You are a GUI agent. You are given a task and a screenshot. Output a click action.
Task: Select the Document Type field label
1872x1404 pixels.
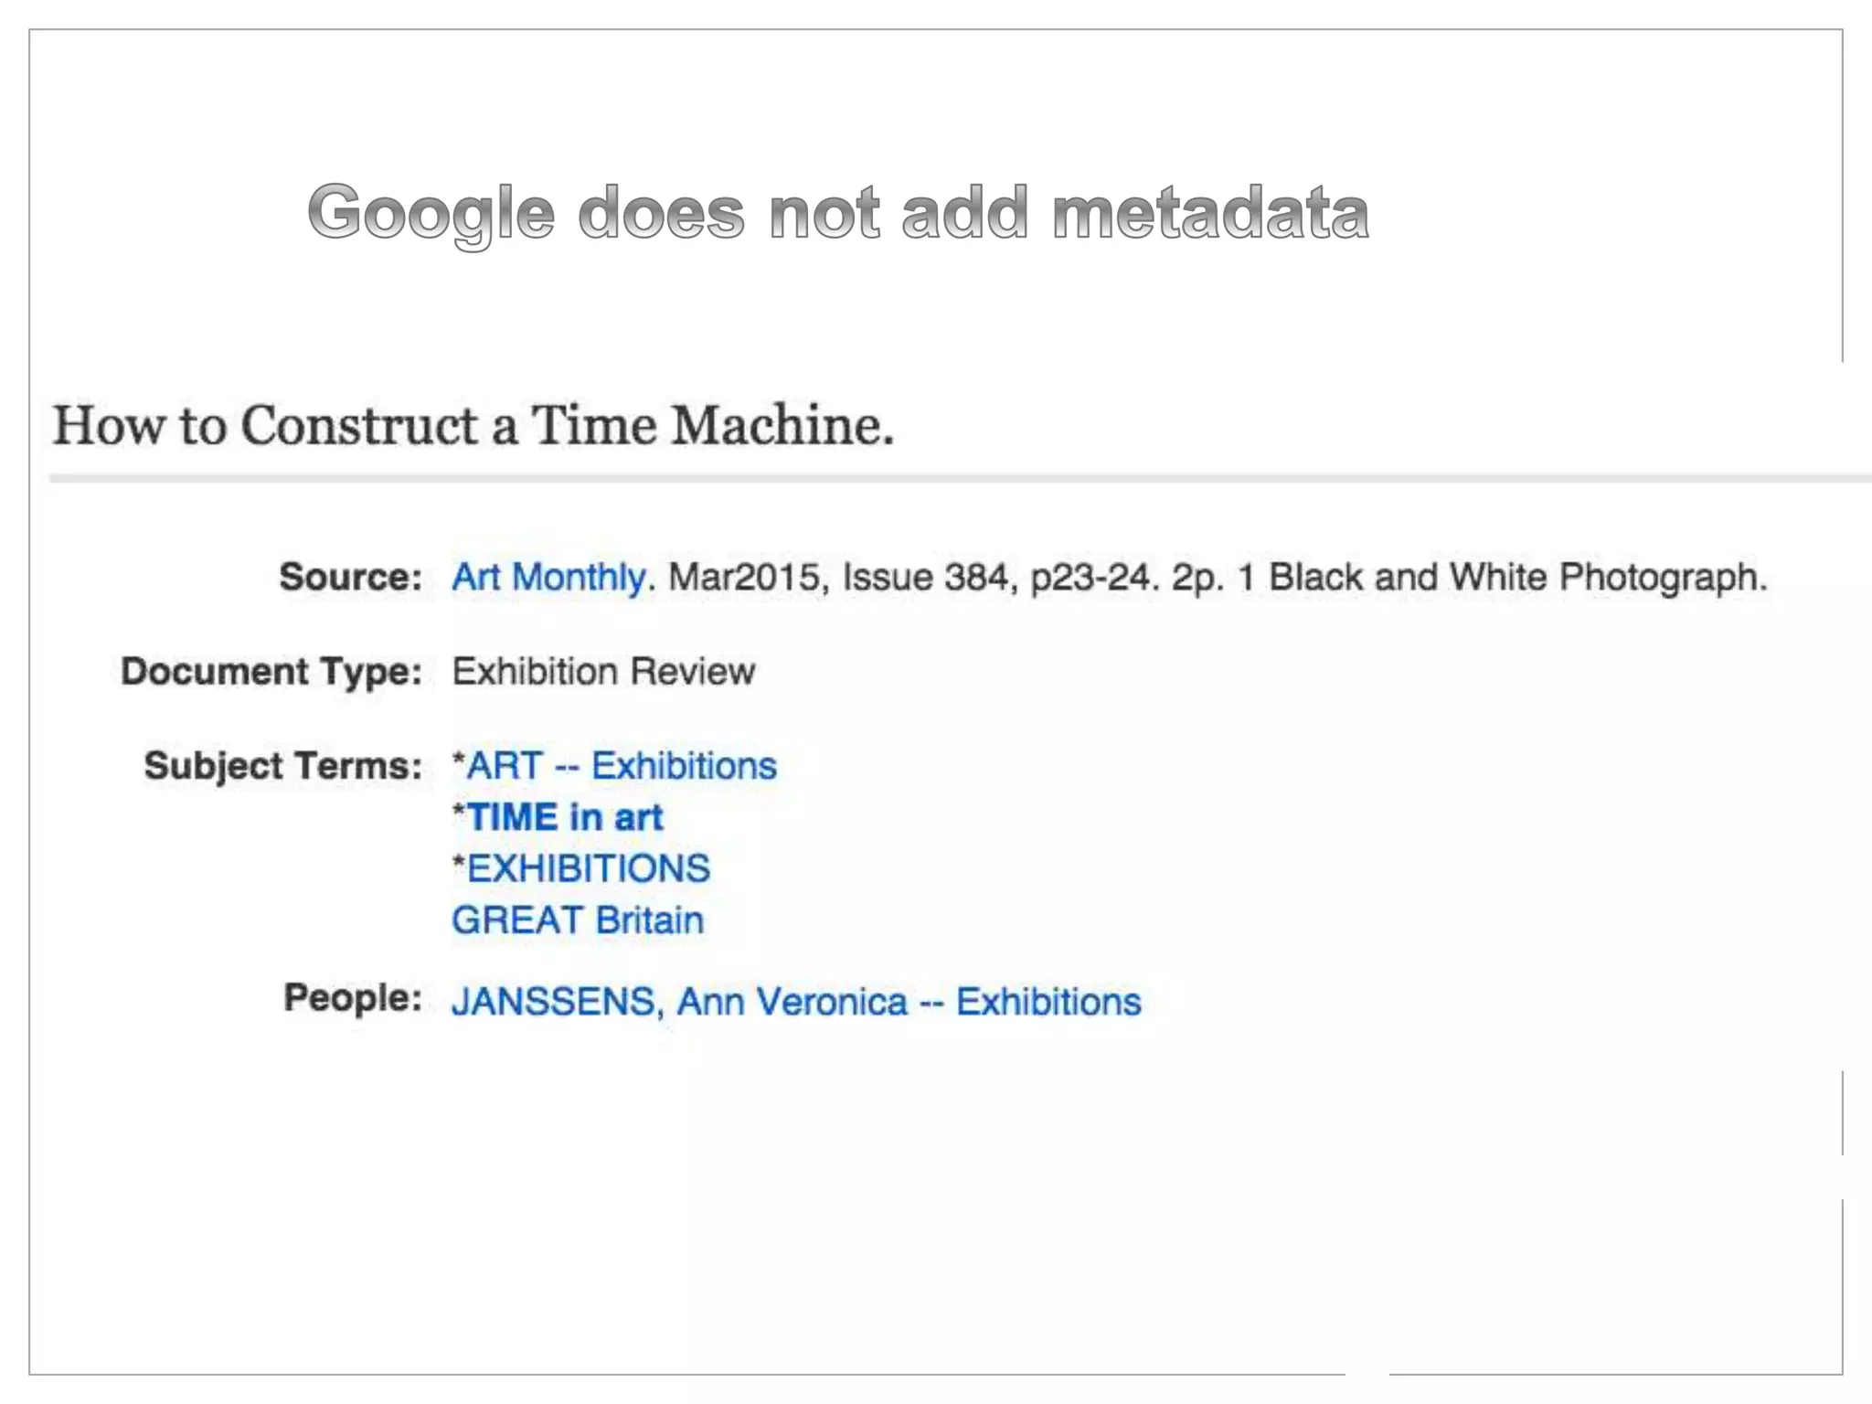271,672
